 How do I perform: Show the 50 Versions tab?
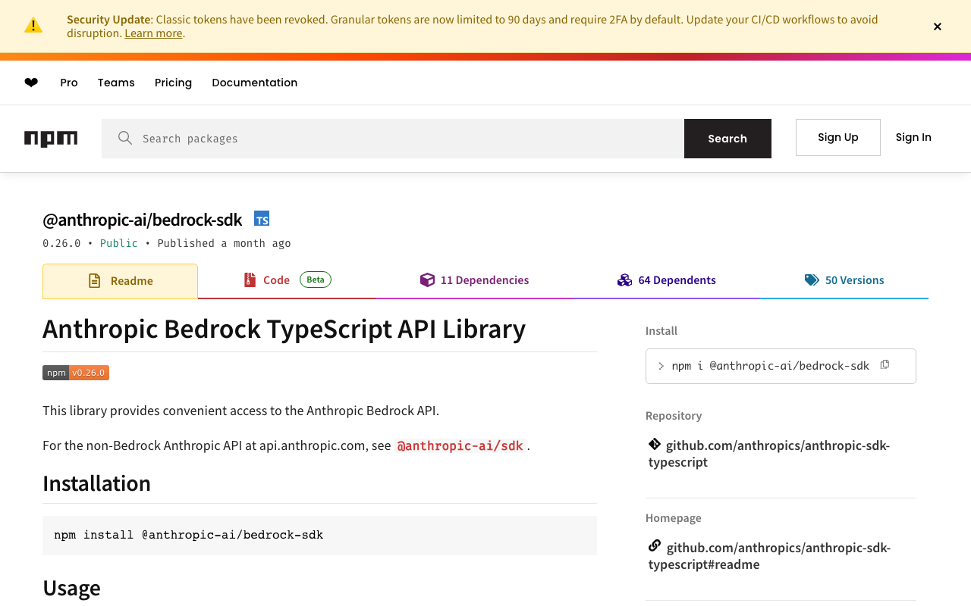pos(844,280)
